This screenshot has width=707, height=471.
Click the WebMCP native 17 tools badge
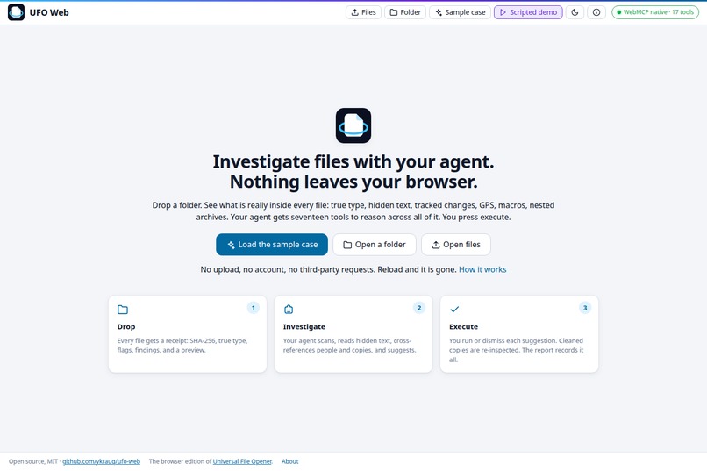pos(655,12)
